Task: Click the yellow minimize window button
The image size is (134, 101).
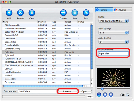Action: click(x=6, y=2)
